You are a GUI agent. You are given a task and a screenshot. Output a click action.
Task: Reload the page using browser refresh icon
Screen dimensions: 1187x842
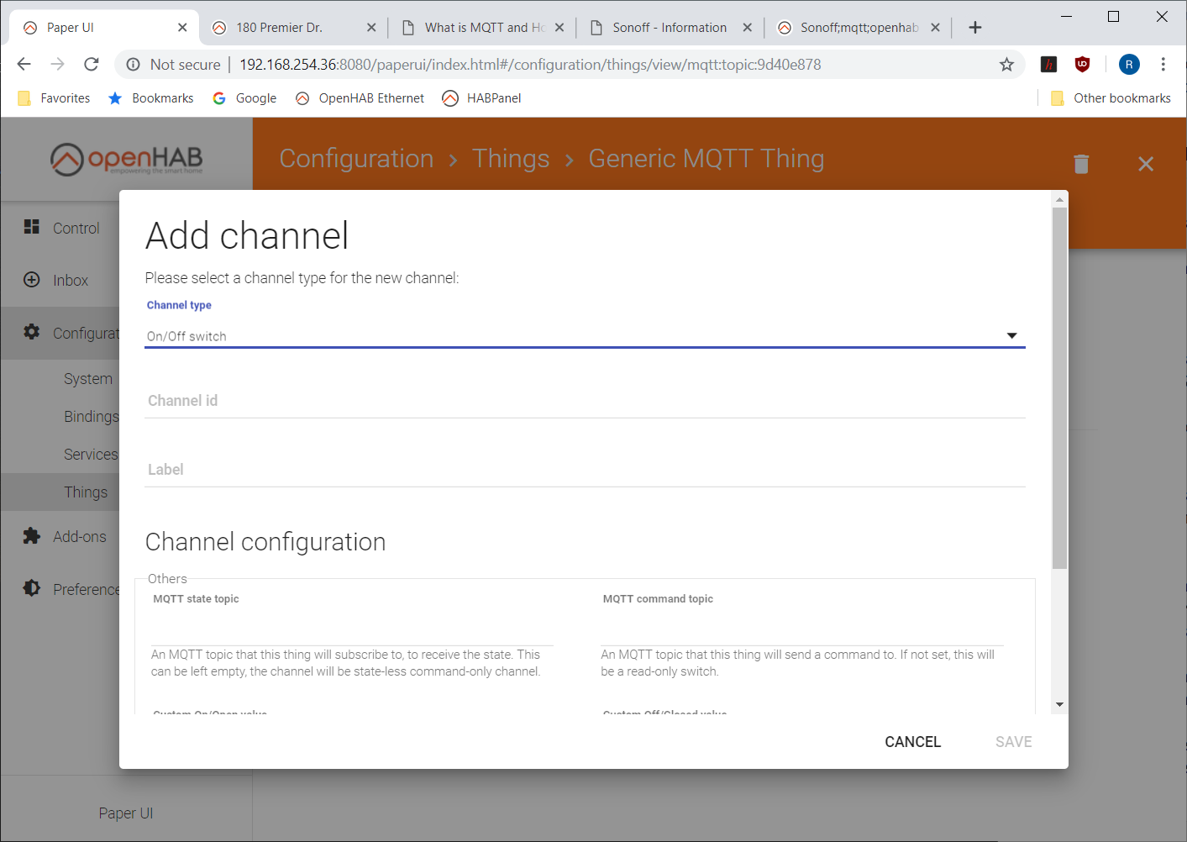[x=92, y=64]
